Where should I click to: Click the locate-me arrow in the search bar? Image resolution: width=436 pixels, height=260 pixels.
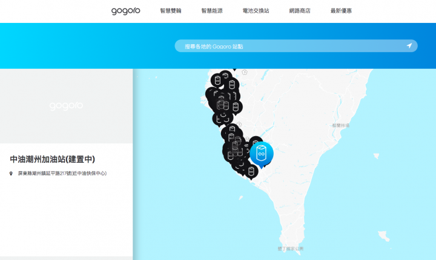[409, 45]
